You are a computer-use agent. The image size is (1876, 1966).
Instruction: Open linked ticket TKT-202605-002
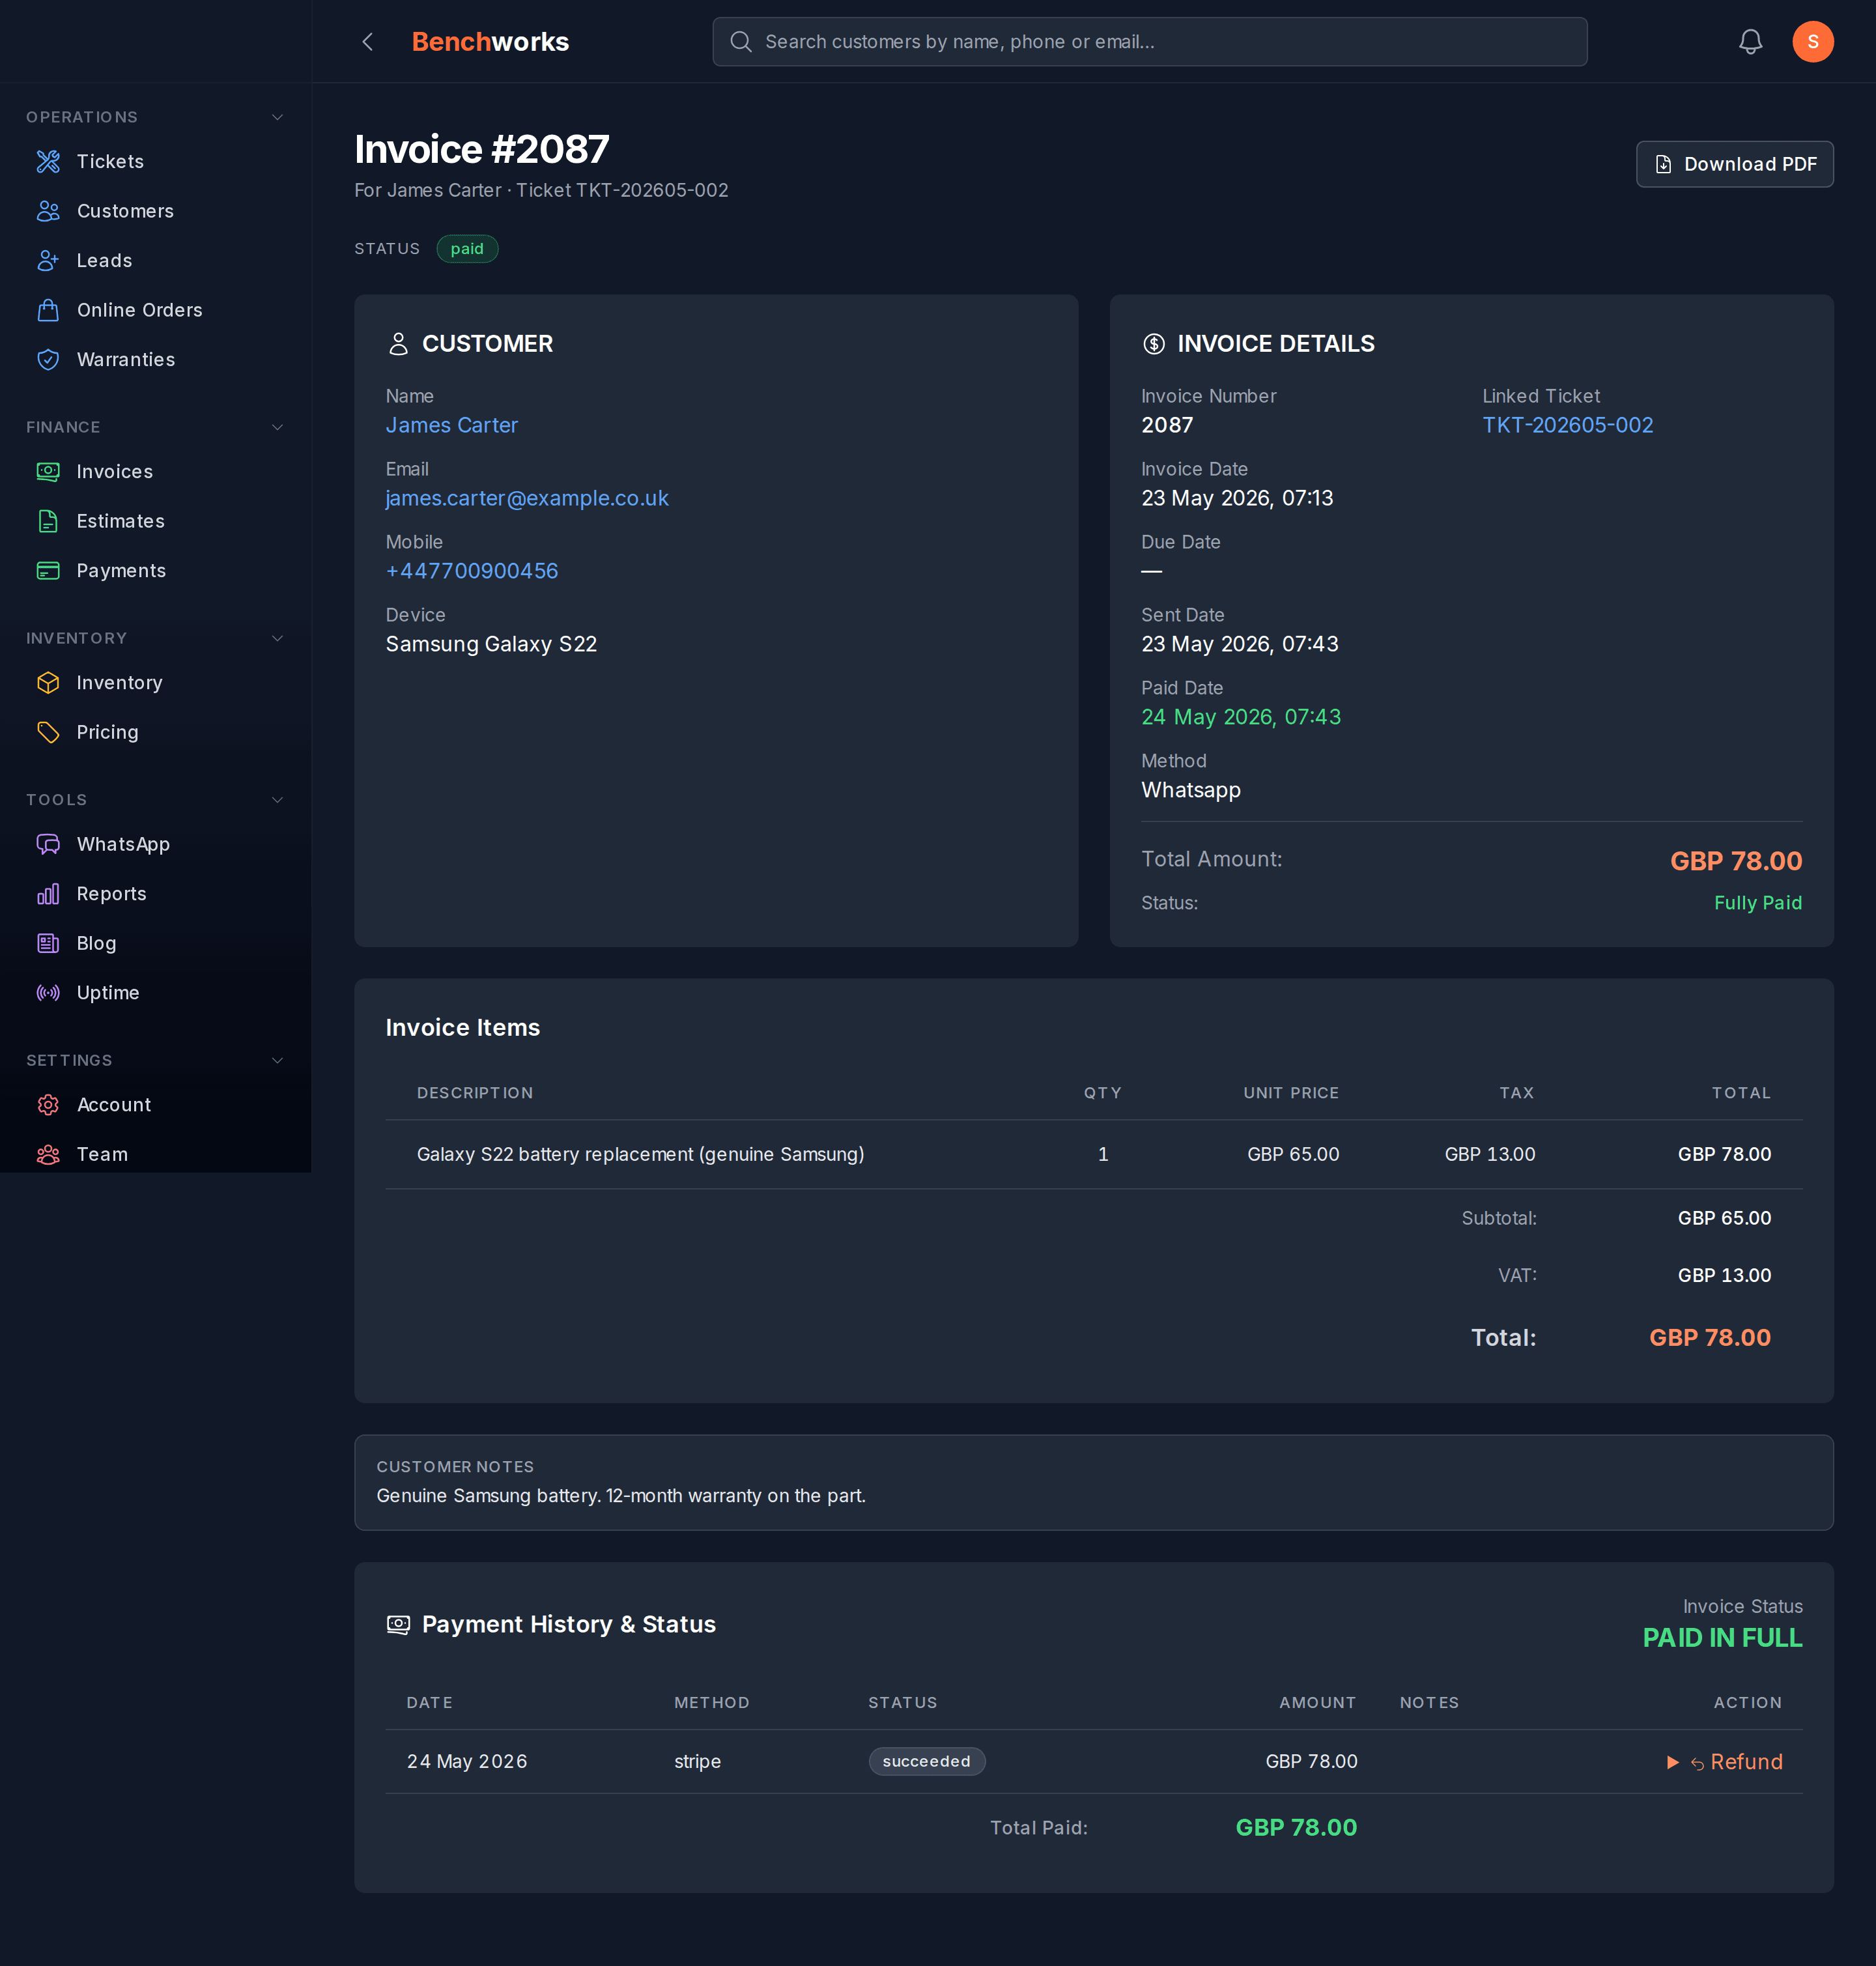pos(1567,425)
